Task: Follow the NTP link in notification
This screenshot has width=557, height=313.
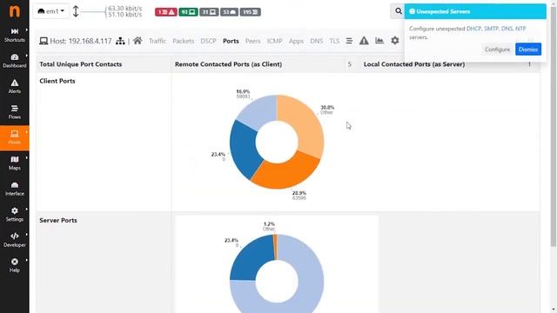Action: click(520, 29)
